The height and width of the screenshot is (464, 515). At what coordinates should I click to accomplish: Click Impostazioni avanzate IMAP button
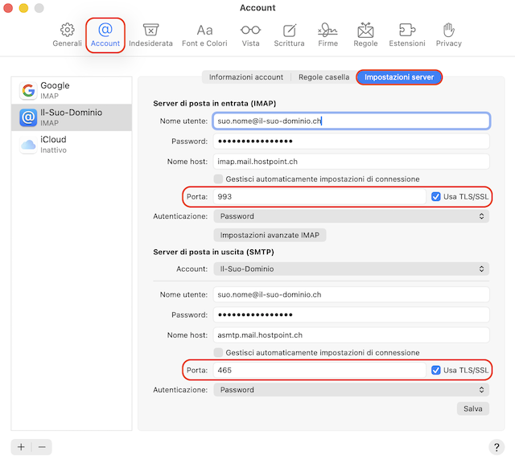tap(270, 235)
